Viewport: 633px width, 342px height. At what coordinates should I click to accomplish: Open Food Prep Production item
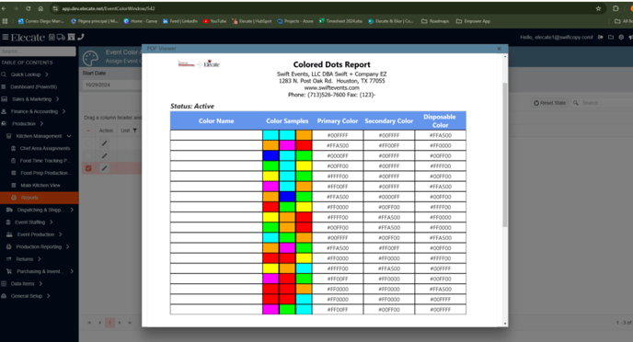46,173
